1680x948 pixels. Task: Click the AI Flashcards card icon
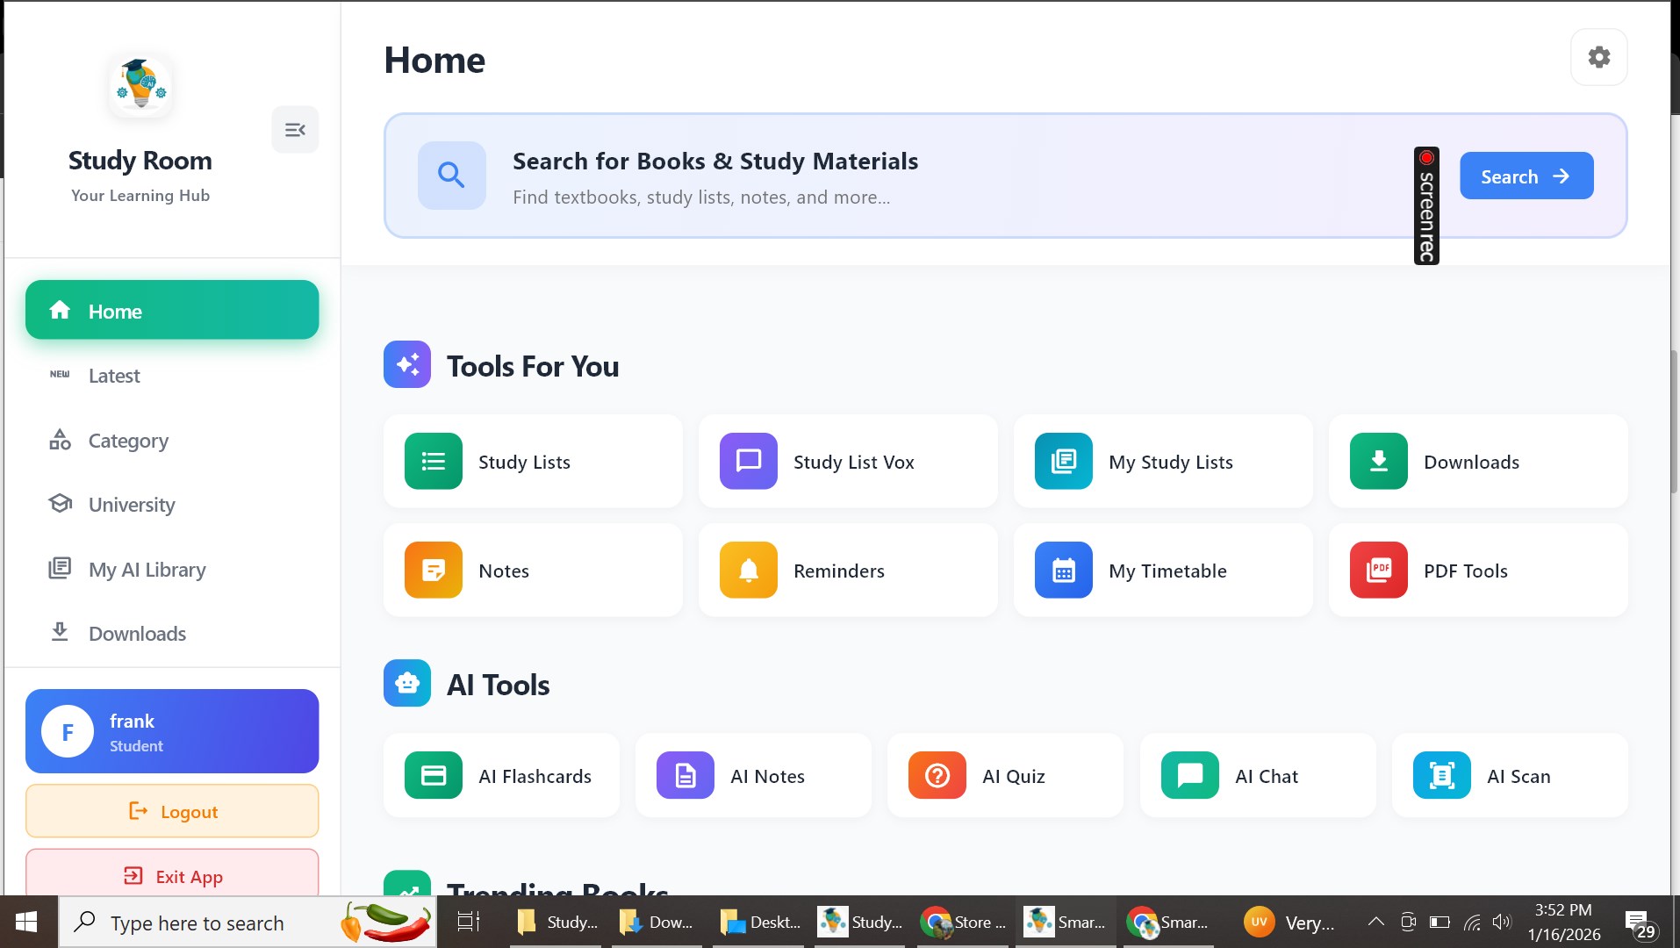pyautogui.click(x=434, y=775)
